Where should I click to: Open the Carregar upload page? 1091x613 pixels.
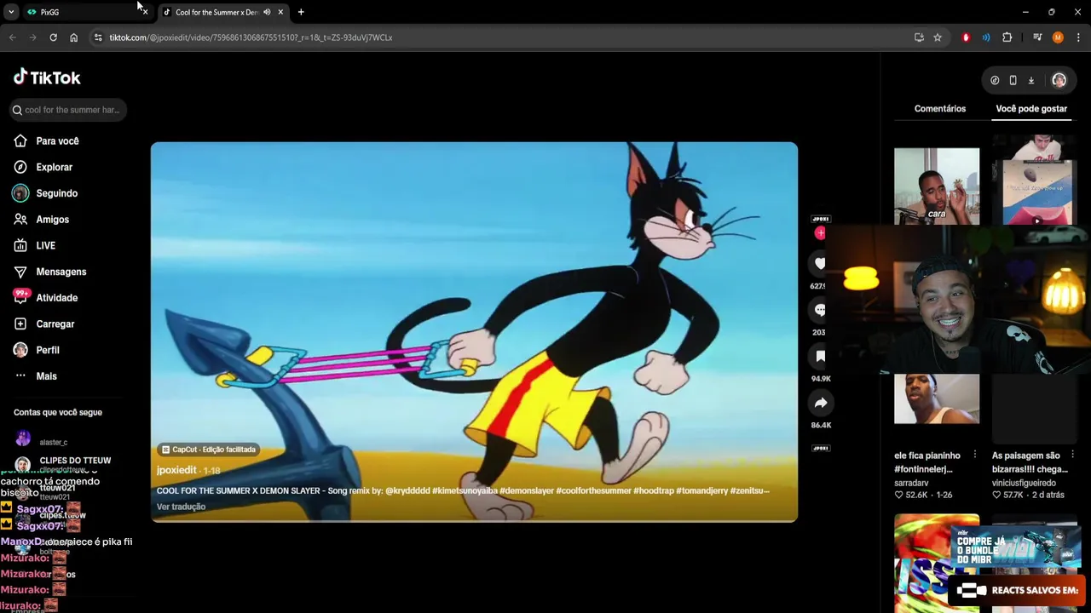(x=44, y=324)
